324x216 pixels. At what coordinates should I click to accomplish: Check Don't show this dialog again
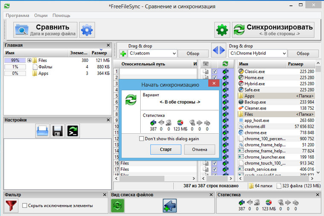[142, 139]
